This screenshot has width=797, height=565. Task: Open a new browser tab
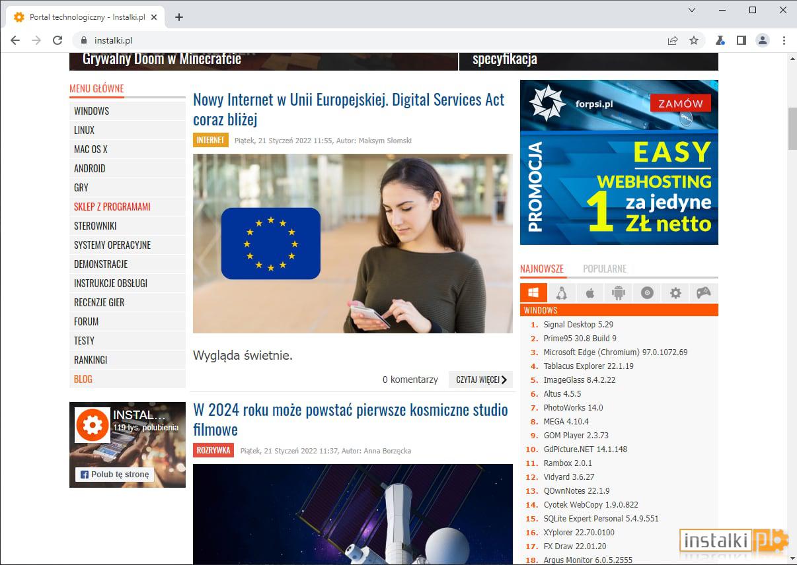[x=179, y=17]
